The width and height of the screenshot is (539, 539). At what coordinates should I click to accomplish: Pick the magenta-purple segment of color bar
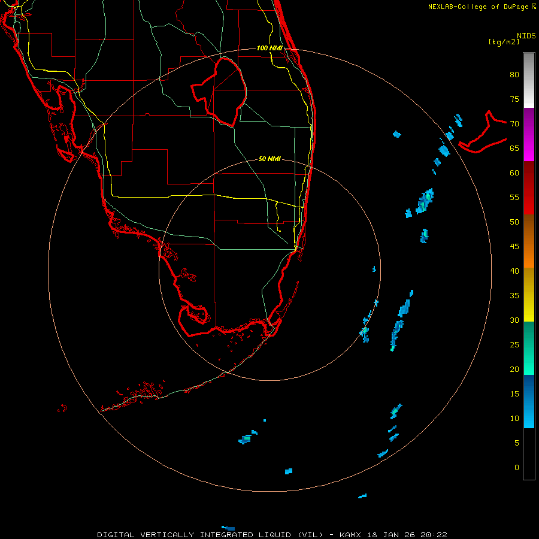529,134
